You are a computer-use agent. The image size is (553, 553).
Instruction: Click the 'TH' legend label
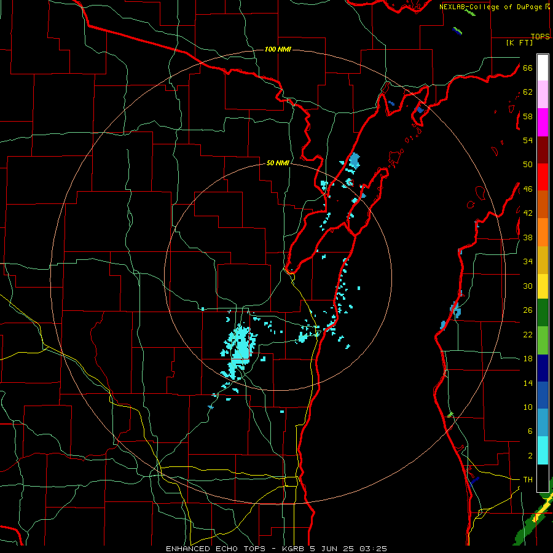528,480
